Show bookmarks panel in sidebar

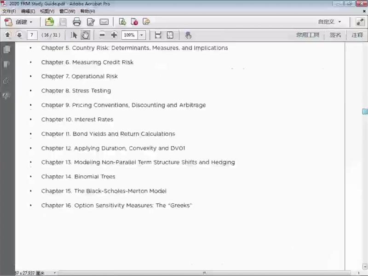point(7,64)
